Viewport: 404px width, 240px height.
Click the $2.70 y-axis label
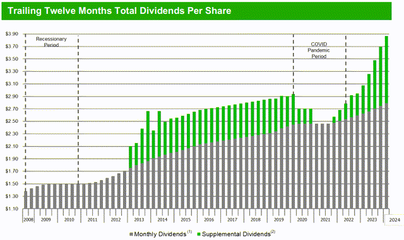(12, 109)
